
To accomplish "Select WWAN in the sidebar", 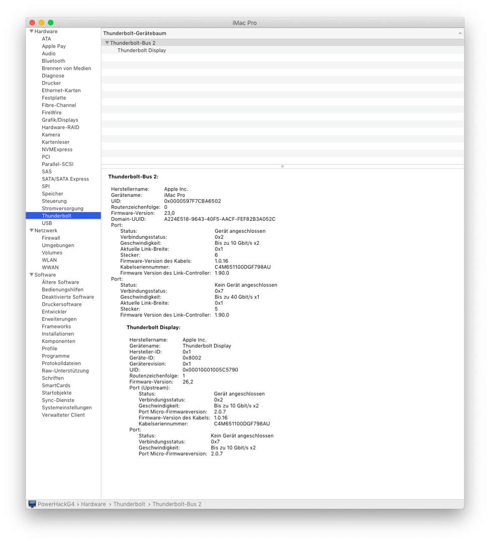I will point(50,267).
